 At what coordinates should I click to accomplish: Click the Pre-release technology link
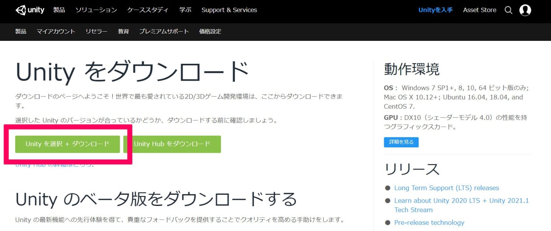point(429,222)
